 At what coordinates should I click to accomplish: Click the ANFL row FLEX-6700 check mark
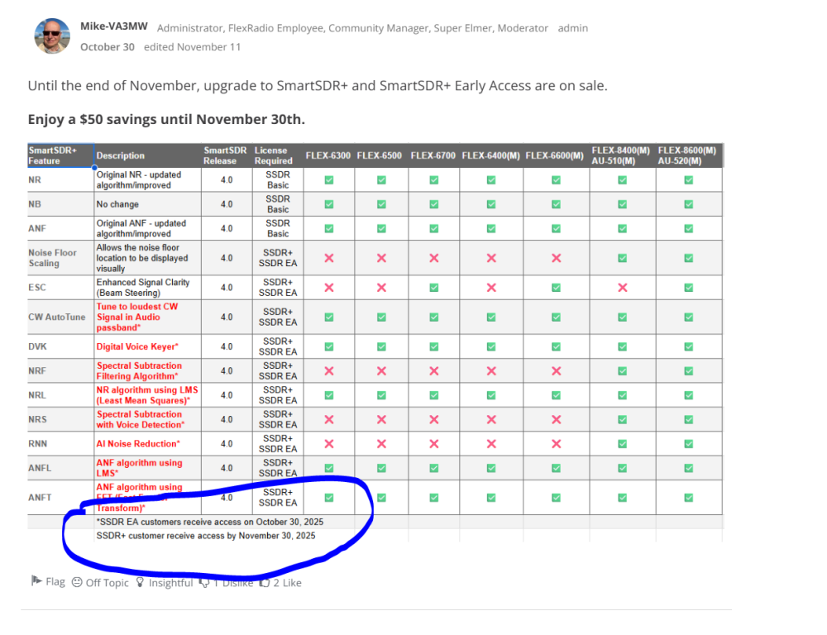tap(433, 468)
